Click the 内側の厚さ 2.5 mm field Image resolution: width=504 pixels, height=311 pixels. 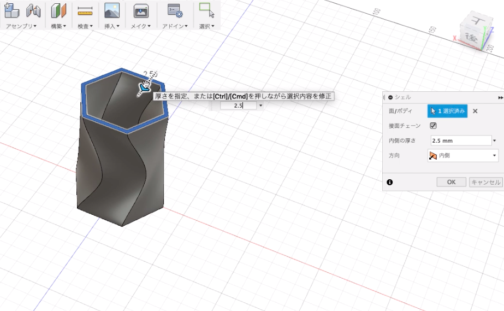461,140
